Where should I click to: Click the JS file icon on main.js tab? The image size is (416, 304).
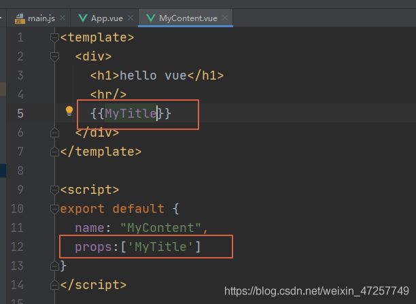point(18,18)
